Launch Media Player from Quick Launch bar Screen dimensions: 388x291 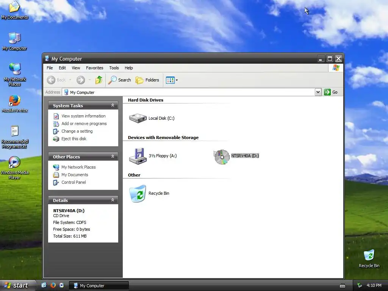point(62,285)
